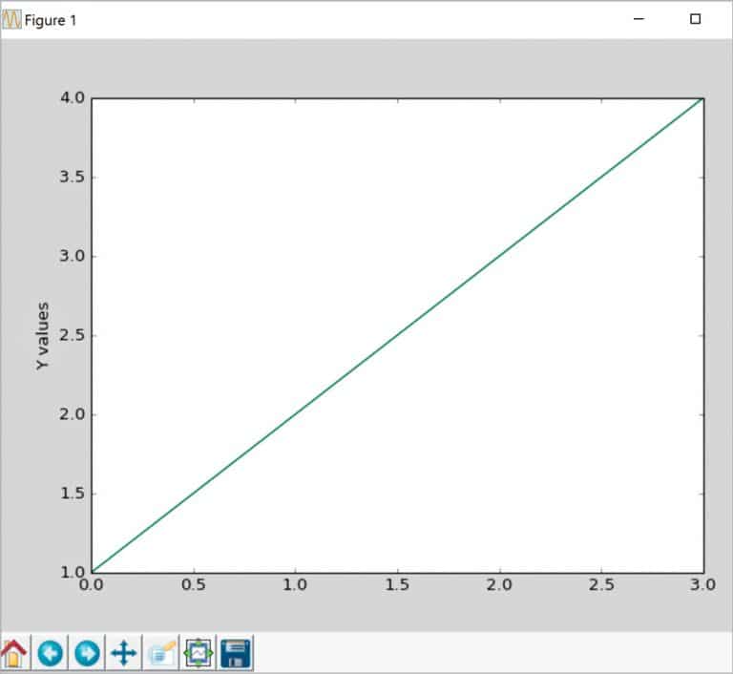Open the Configure subplots dialog
This screenshot has width=733, height=674.
pyautogui.click(x=199, y=653)
